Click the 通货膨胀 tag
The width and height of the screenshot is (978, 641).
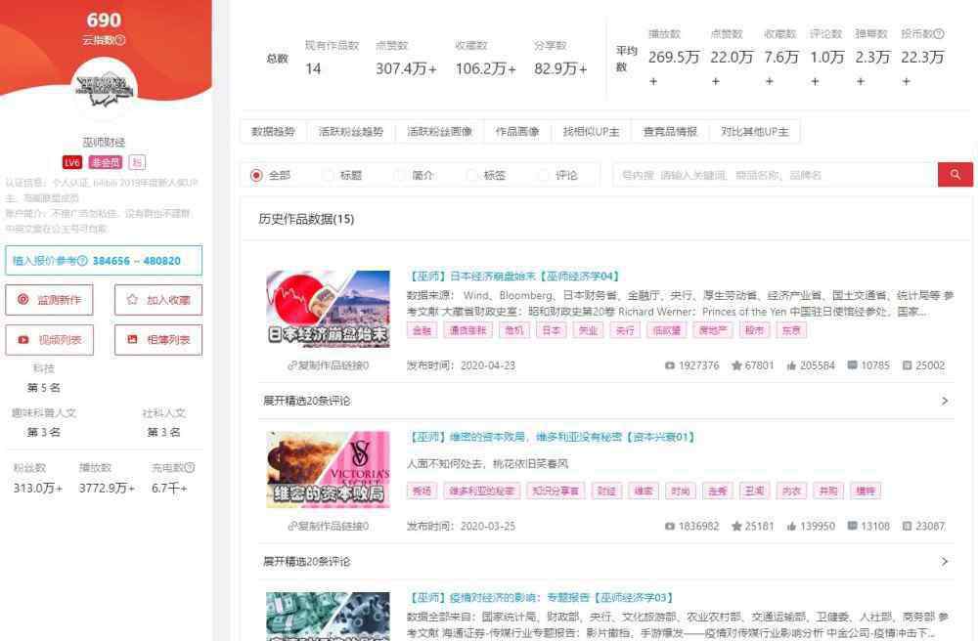[468, 330]
